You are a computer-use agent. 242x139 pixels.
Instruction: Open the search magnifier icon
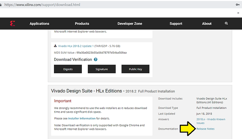226,23
